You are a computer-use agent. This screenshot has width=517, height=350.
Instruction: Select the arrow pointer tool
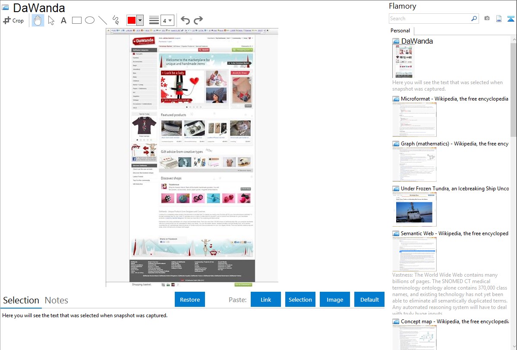pyautogui.click(x=51, y=20)
